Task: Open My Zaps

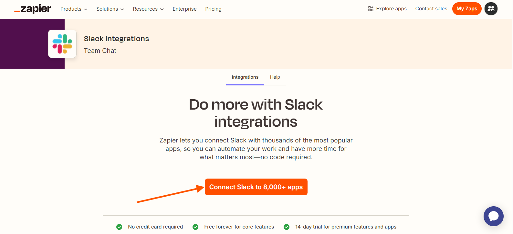Action: 466,9
